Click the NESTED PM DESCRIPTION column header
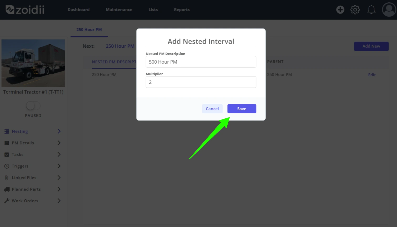This screenshot has width=397, height=227. tap(114, 62)
